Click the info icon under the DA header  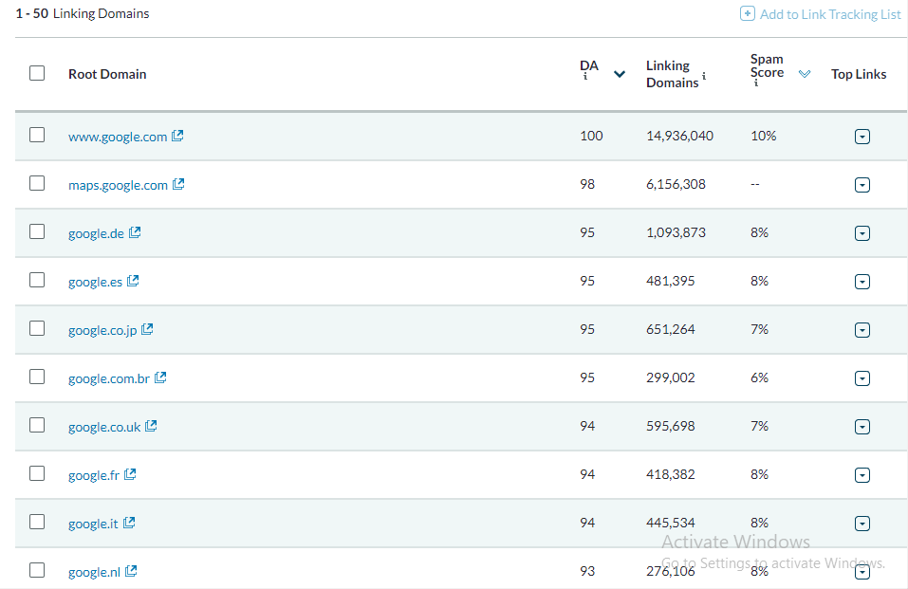pyautogui.click(x=585, y=77)
